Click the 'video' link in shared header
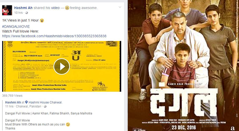Screen dimensions: 239x131 (x=55, y=8)
